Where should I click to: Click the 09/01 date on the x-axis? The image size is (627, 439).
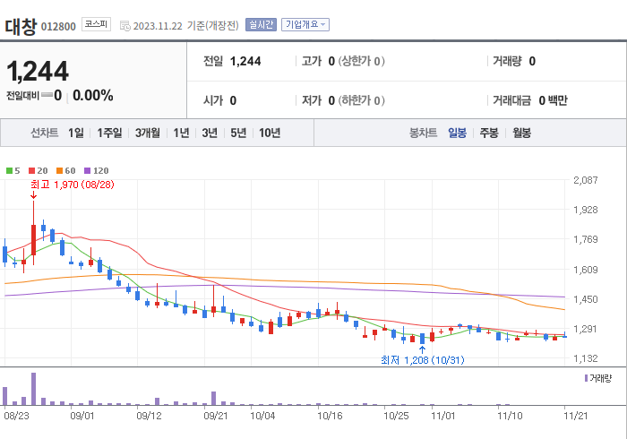click(82, 416)
